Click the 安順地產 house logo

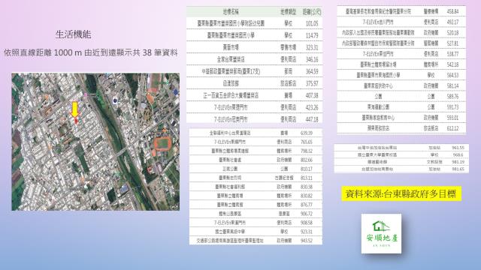(381, 233)
